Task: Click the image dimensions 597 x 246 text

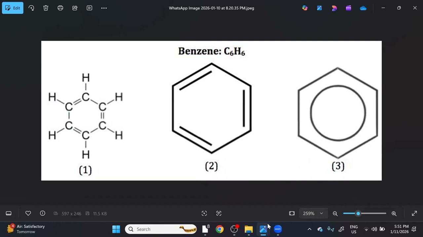Action: [71, 214]
